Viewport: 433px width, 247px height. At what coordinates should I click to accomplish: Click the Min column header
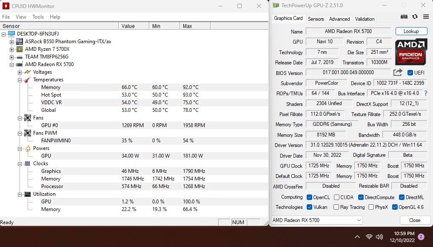[165, 26]
